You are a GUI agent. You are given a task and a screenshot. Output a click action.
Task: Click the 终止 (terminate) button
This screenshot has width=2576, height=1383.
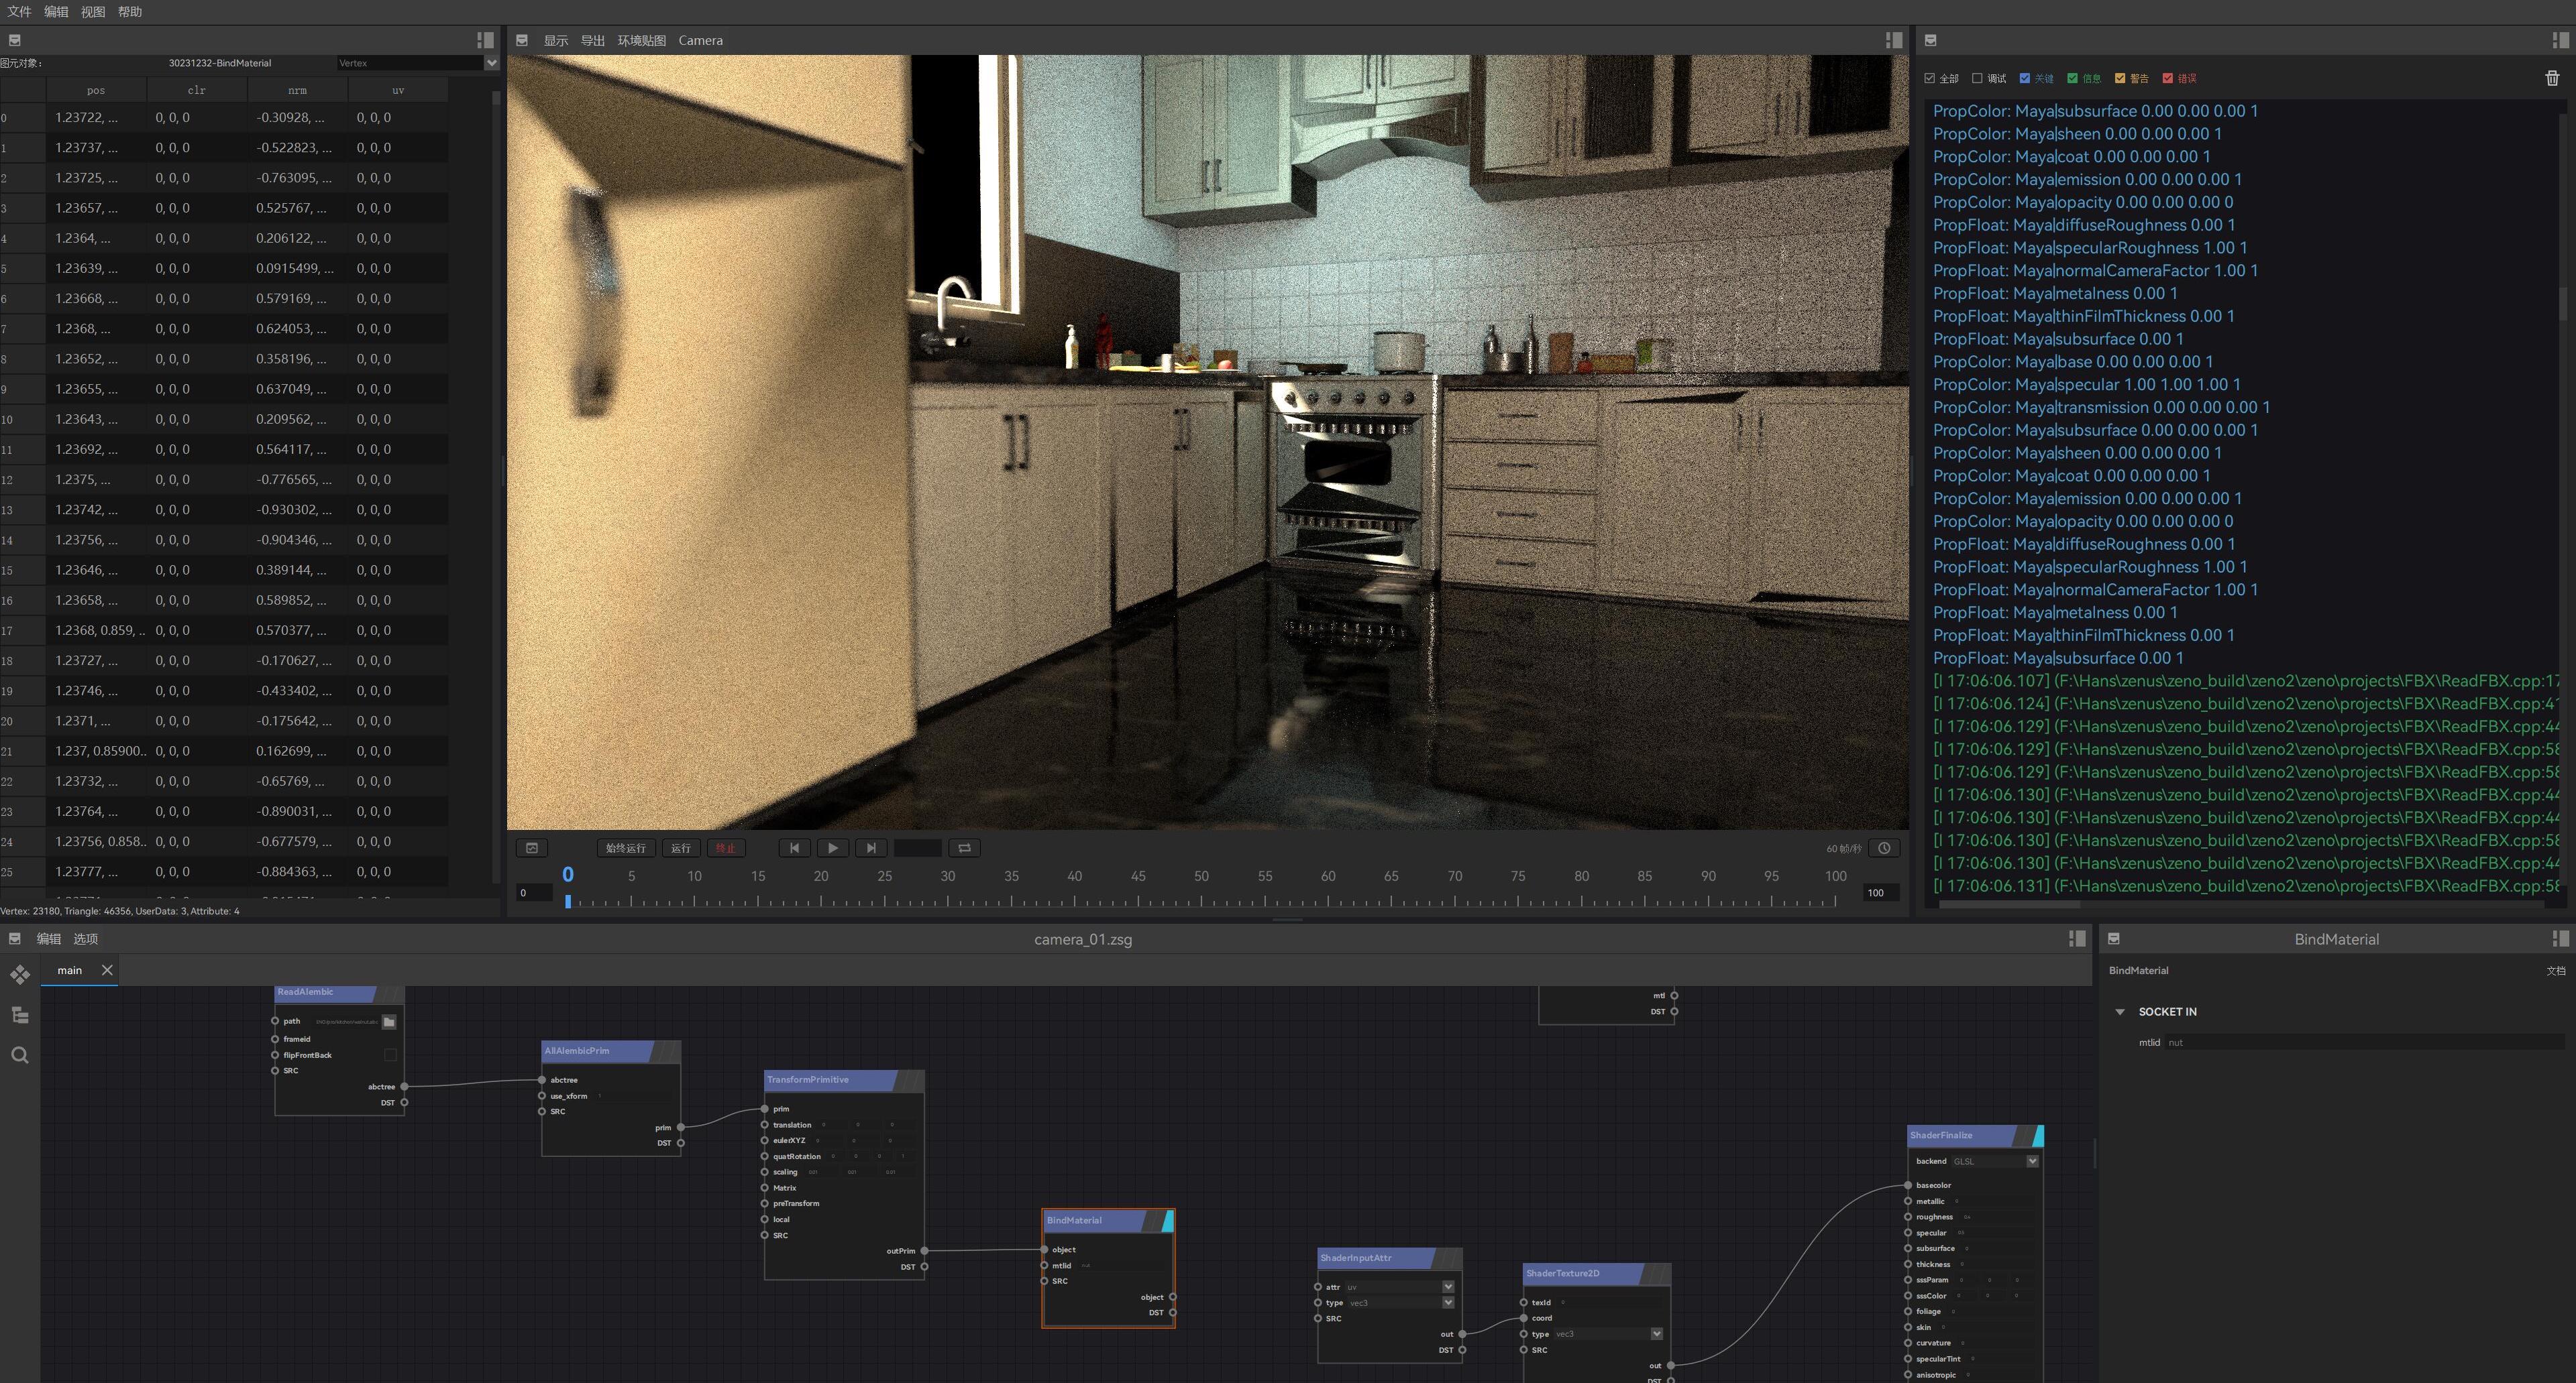pos(727,847)
